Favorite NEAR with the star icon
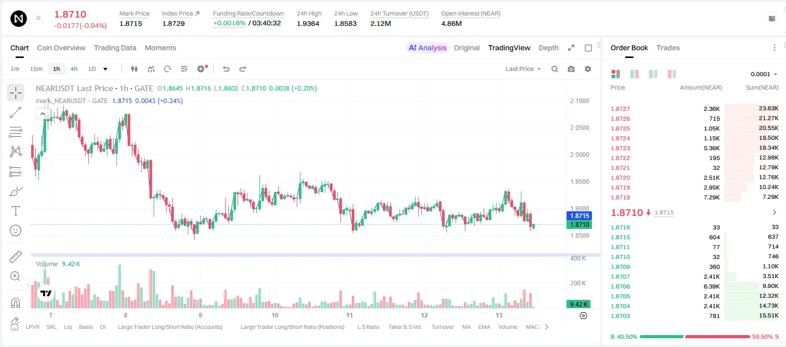The image size is (786, 347). pyautogui.click(x=38, y=18)
